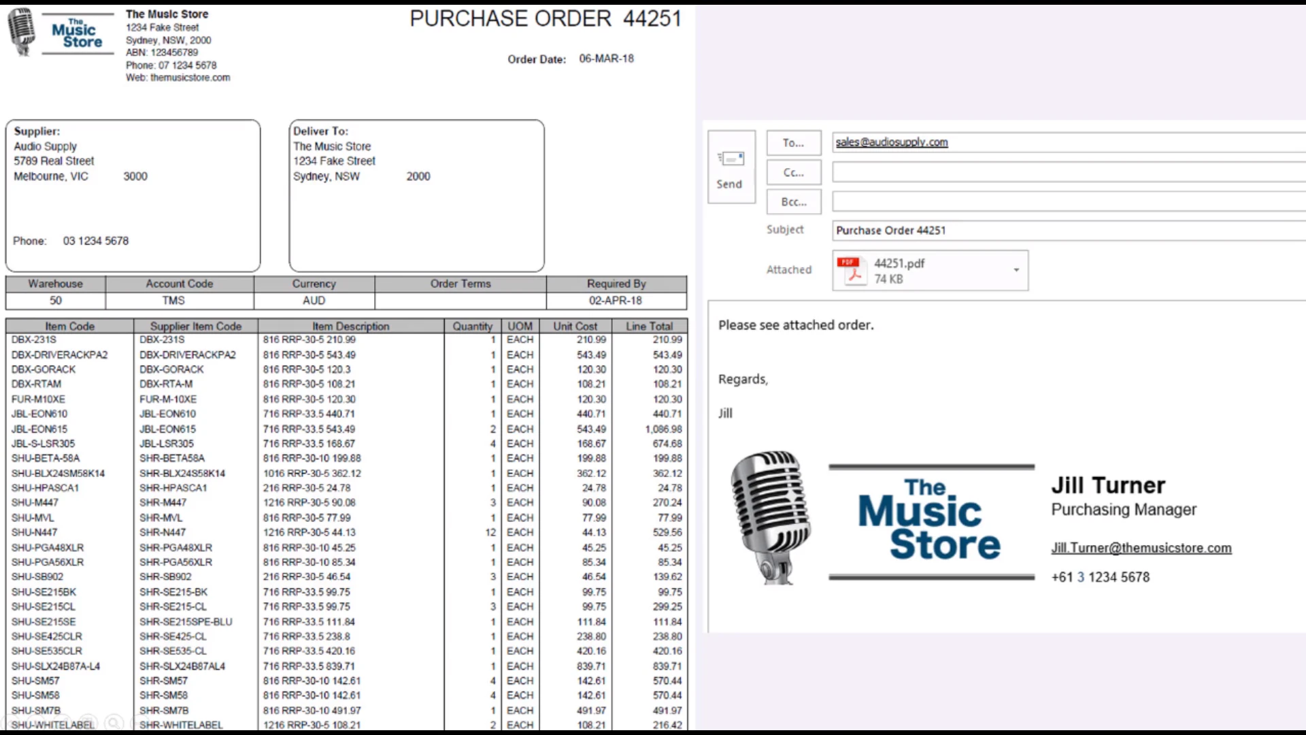Expand the 44251.pdf attachment dropdown arrow
Screen dimensions: 1306x735
point(1016,270)
